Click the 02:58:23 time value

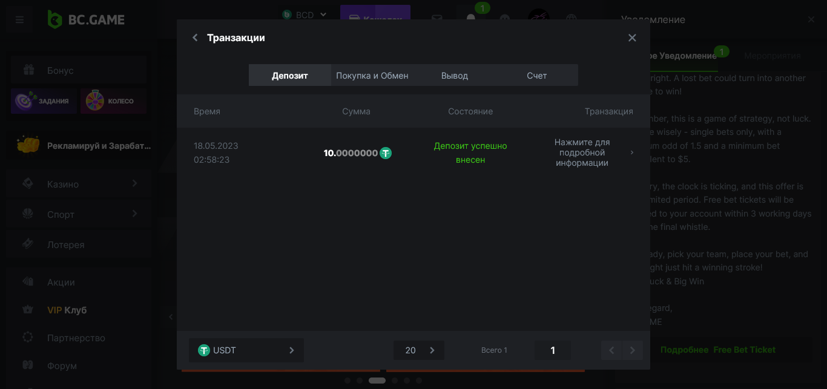click(x=212, y=160)
